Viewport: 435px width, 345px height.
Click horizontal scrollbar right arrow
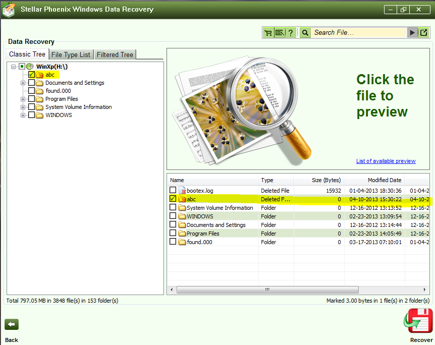click(424, 290)
